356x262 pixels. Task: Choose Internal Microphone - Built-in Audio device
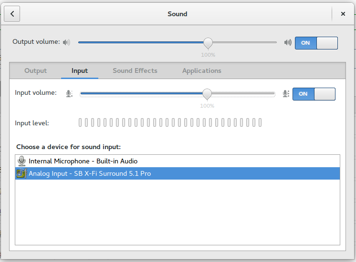click(83, 161)
